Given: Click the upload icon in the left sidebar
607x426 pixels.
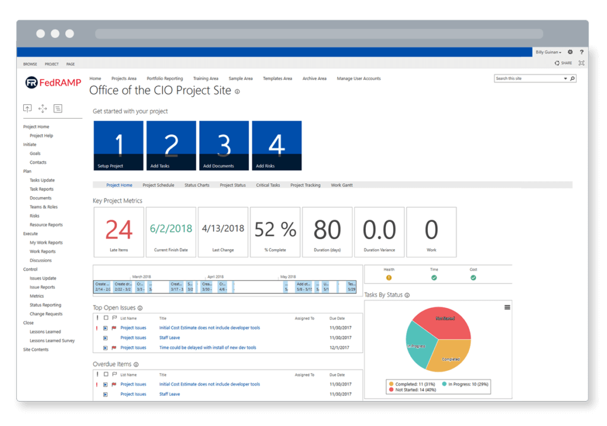Looking at the screenshot, I should pos(27,109).
